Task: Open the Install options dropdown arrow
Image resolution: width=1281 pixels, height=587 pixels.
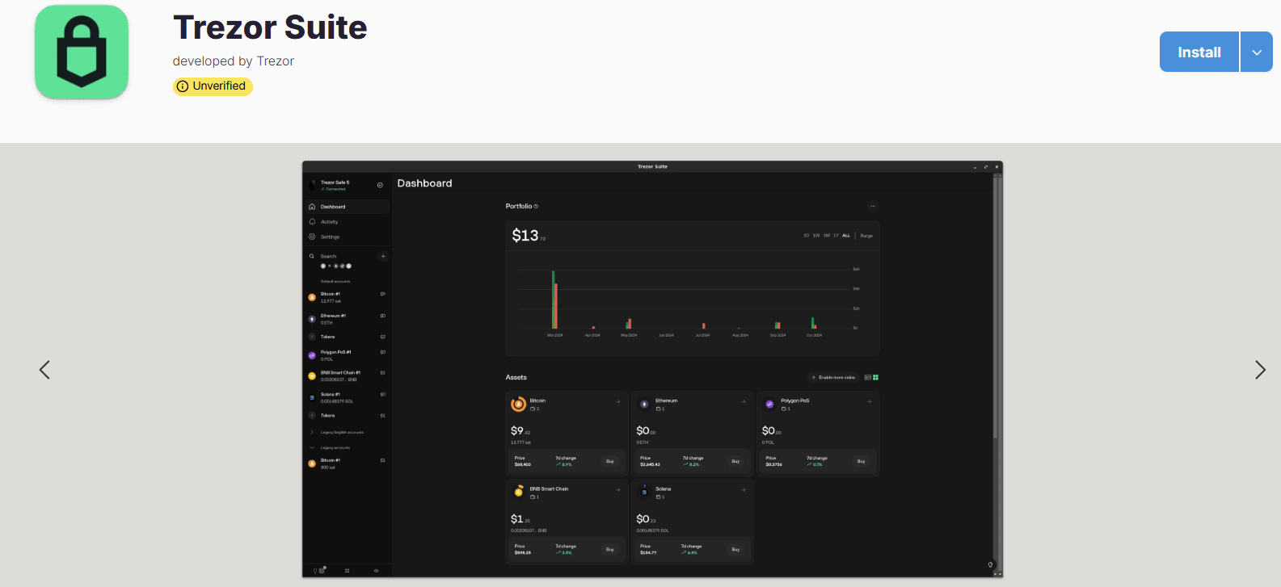Action: point(1257,52)
